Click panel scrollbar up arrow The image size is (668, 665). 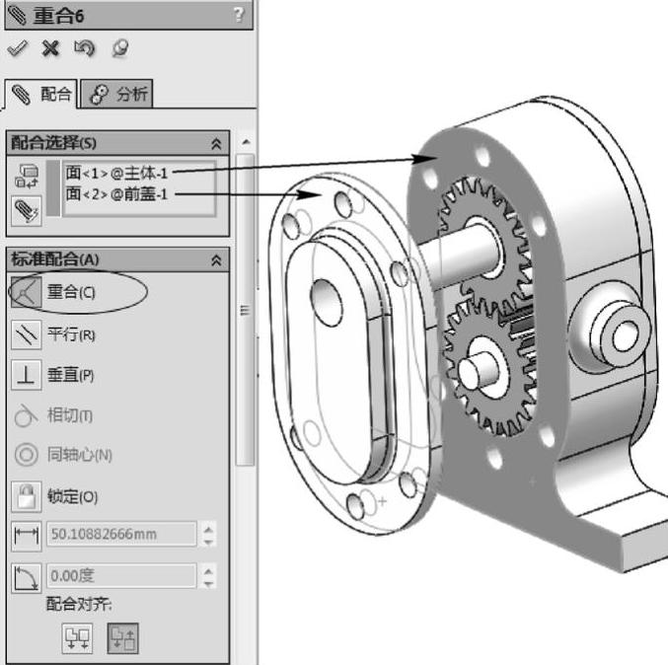point(246,141)
